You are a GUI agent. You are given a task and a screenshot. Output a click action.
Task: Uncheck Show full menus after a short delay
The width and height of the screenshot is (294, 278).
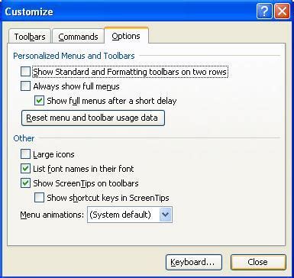(x=39, y=101)
